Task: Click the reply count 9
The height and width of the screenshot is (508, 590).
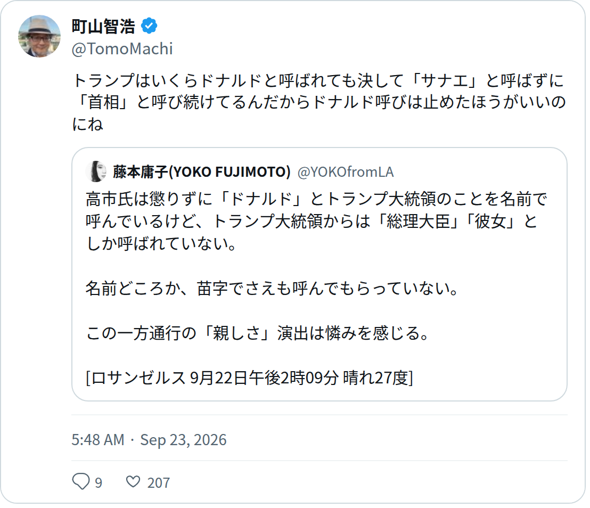Action: pyautogui.click(x=99, y=482)
